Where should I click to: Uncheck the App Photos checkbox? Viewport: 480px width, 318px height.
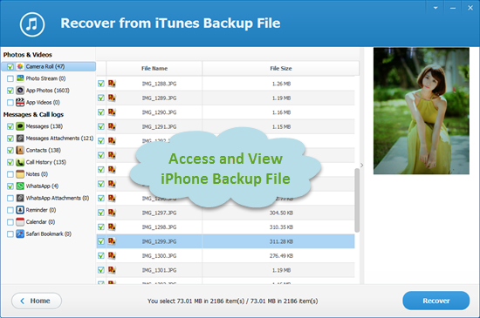click(10, 91)
